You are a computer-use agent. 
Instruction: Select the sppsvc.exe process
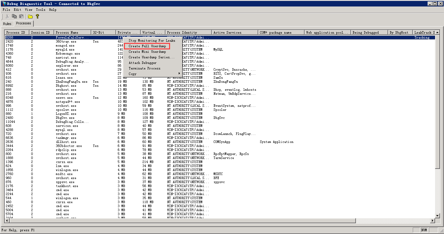point(220,182)
